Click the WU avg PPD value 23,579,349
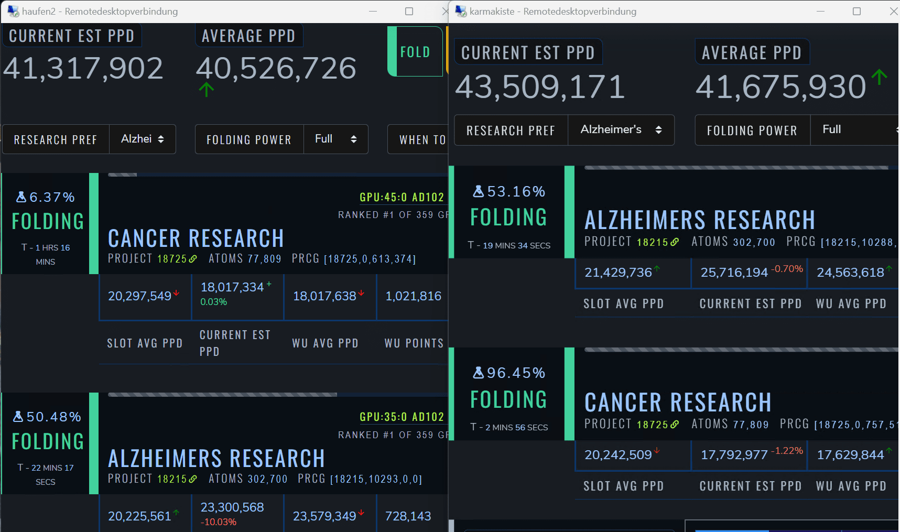 [324, 516]
